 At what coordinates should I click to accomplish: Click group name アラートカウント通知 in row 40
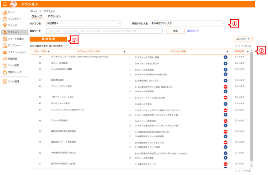coord(62,86)
